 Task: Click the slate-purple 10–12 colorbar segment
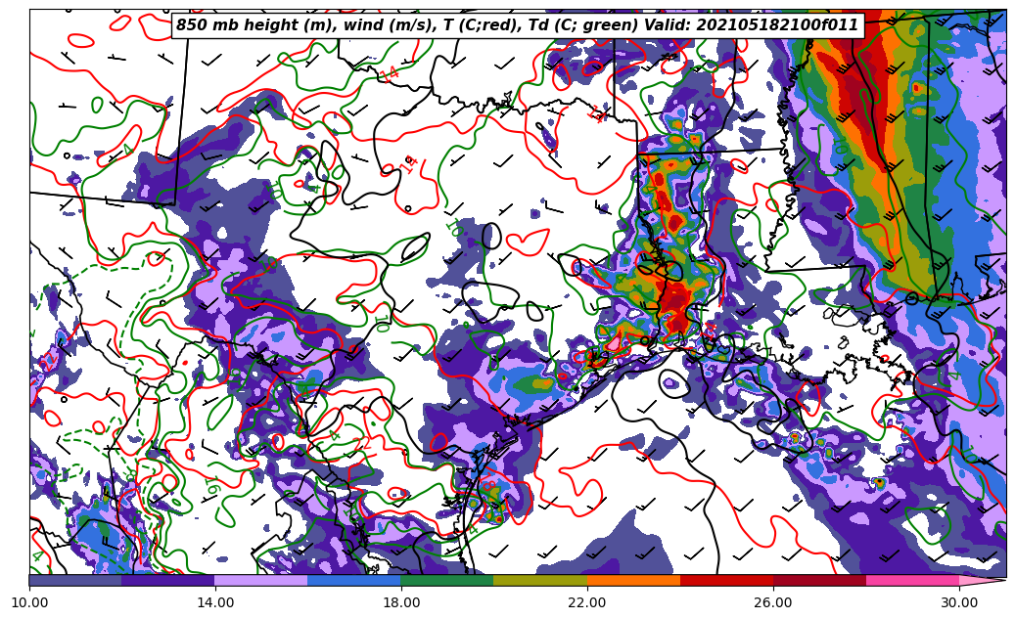(75, 580)
